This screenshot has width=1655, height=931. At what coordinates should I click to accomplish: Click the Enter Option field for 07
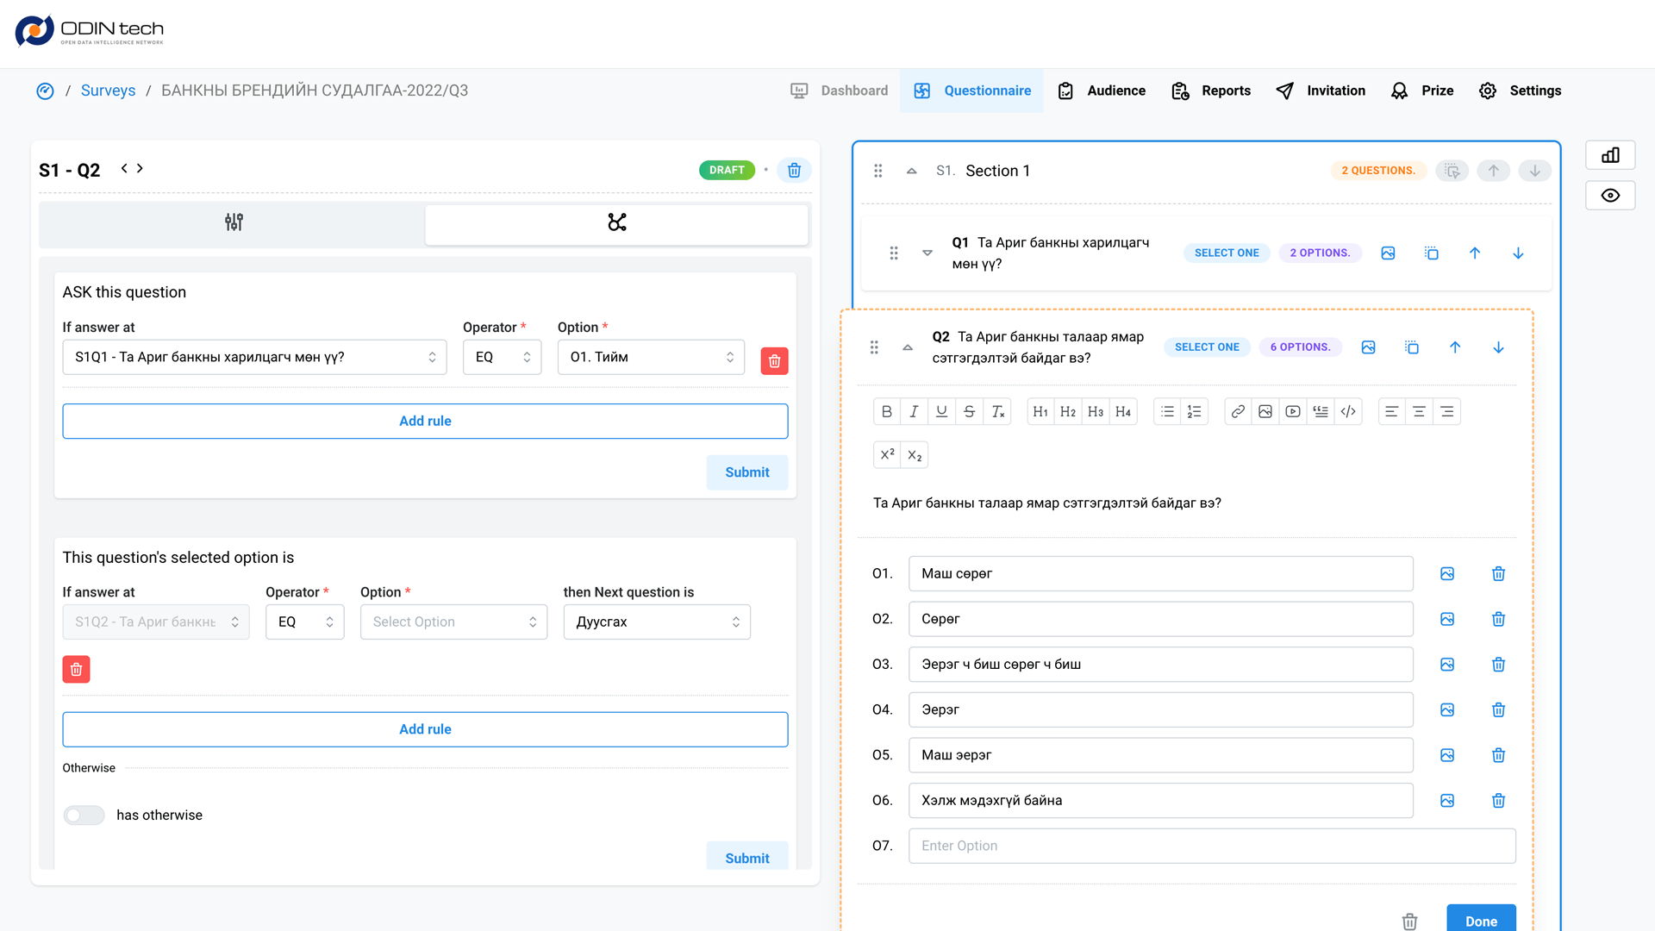click(x=1211, y=846)
